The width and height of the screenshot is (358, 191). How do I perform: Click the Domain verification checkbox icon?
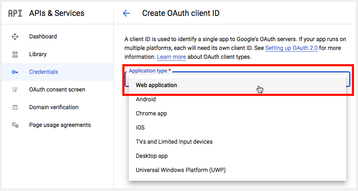point(15,107)
